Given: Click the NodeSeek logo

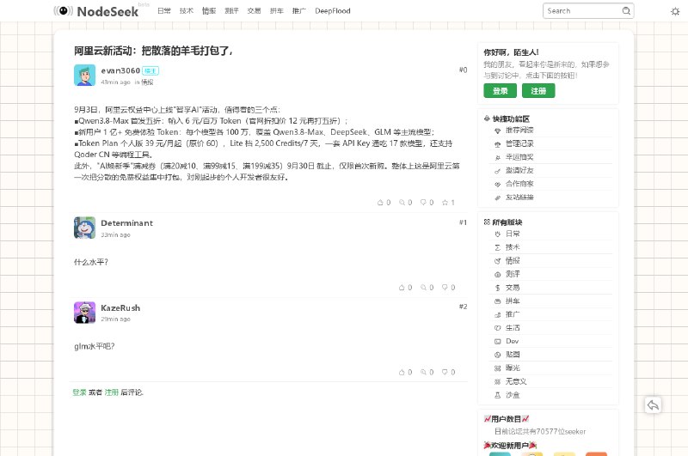Looking at the screenshot, I should pyautogui.click(x=96, y=11).
